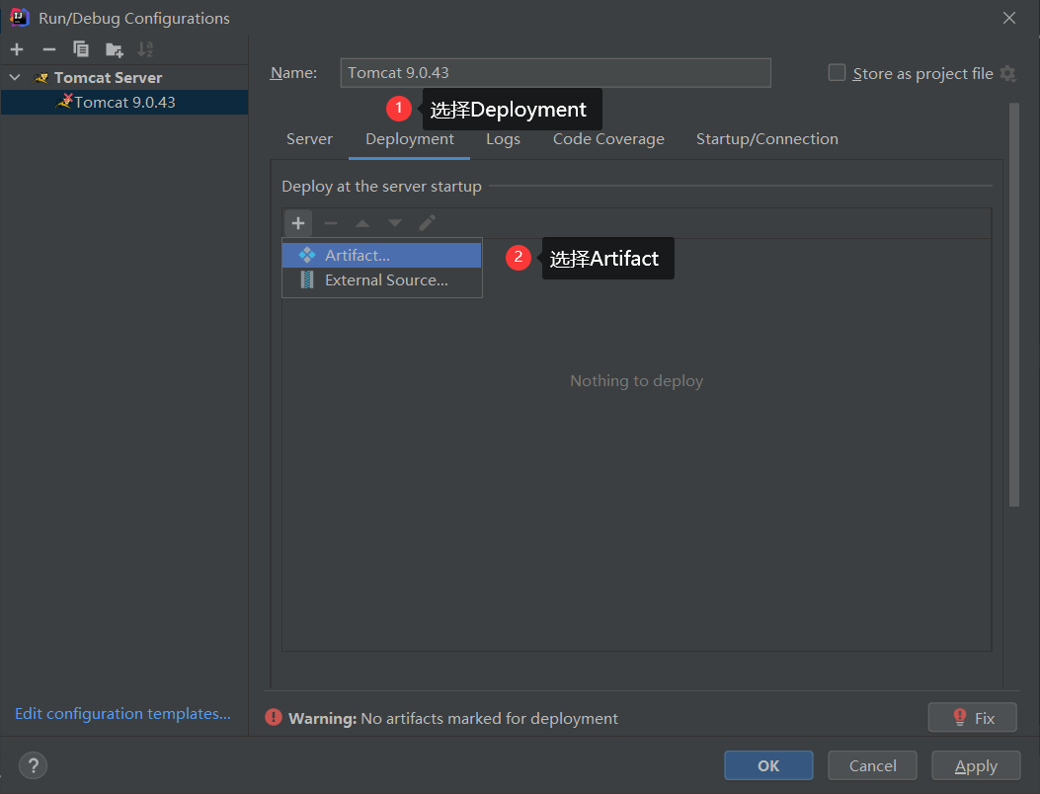Image resolution: width=1040 pixels, height=794 pixels.
Task: Create new folder icon in left toolbar
Action: [115, 49]
